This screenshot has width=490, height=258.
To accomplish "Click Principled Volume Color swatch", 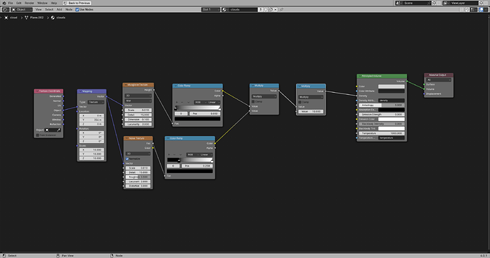I will 391,86.
